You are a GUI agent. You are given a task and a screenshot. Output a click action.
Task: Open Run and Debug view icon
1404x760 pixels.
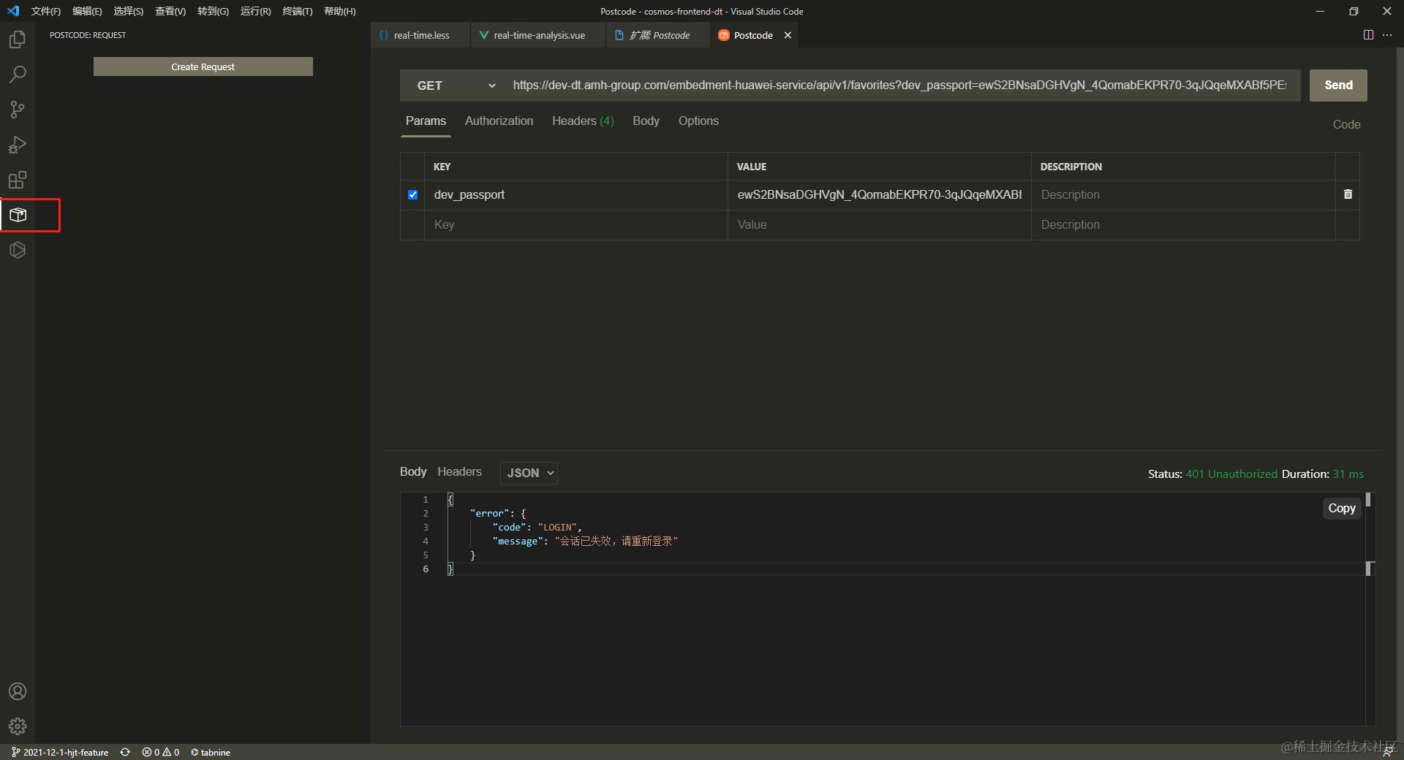point(18,145)
